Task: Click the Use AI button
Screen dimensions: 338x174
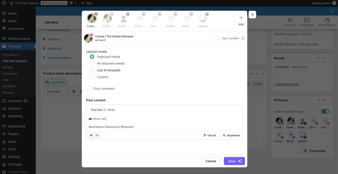Action: coord(210,135)
